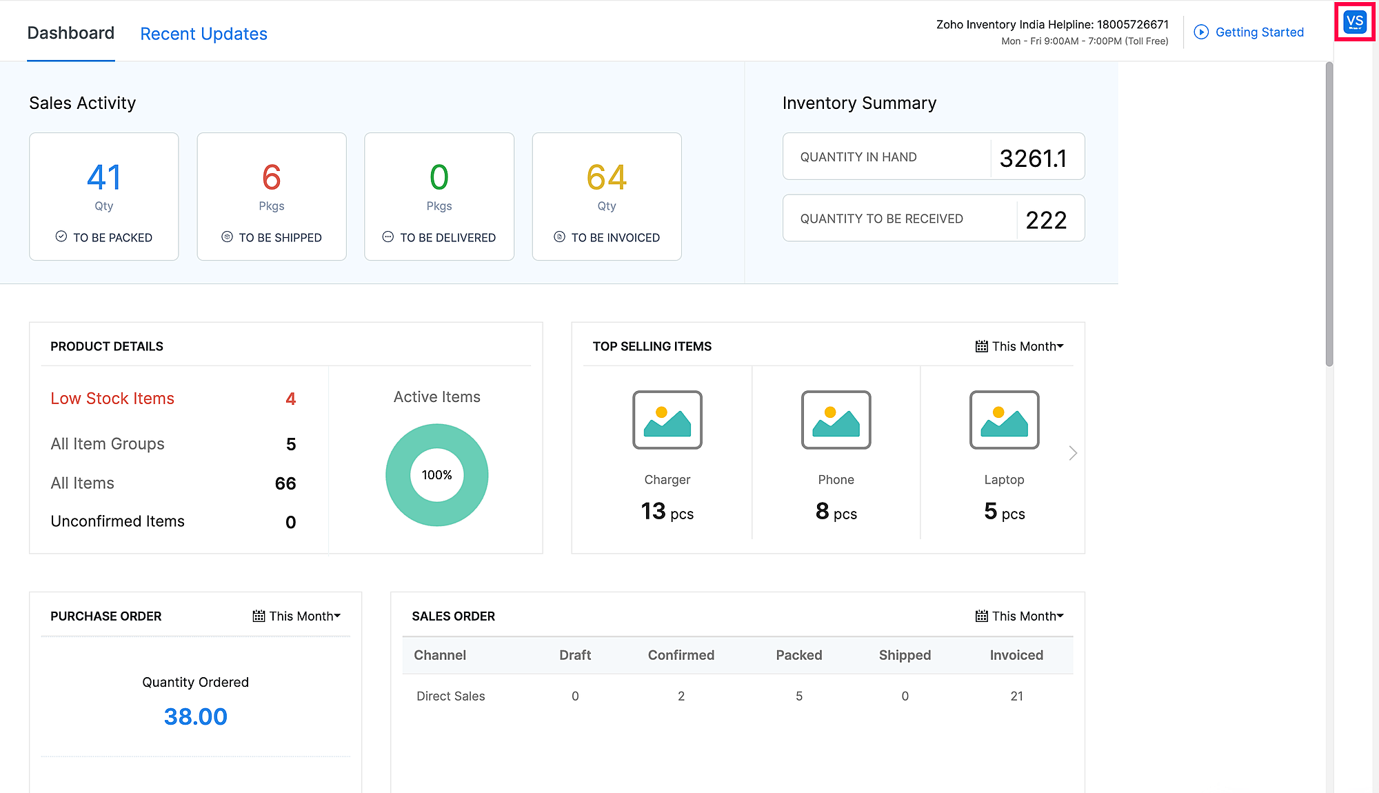Click the Getting Started play icon
Viewport: 1379px width, 793px height.
pos(1201,32)
